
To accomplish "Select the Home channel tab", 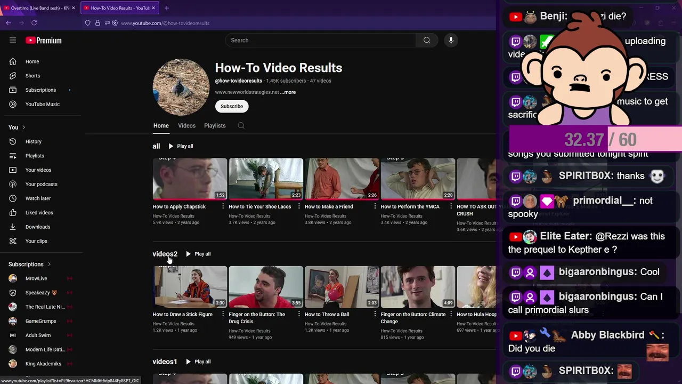I will [161, 126].
